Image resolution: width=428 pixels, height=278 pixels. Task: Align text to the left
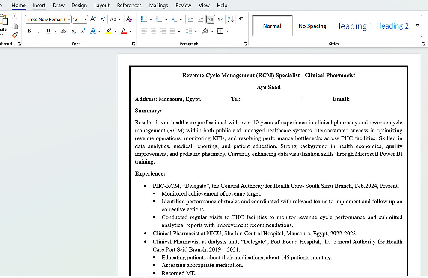pos(144,31)
